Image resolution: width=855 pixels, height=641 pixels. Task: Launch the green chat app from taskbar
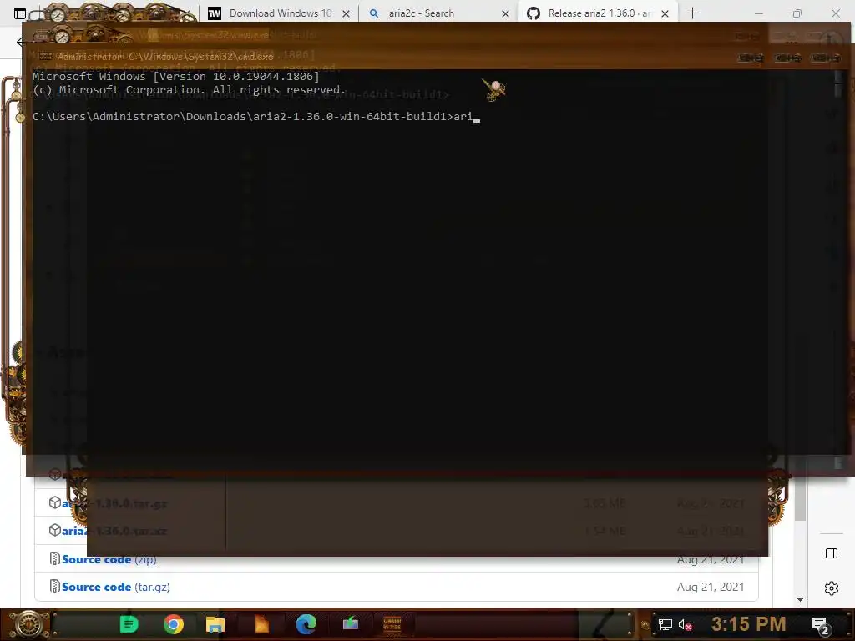[x=129, y=624]
